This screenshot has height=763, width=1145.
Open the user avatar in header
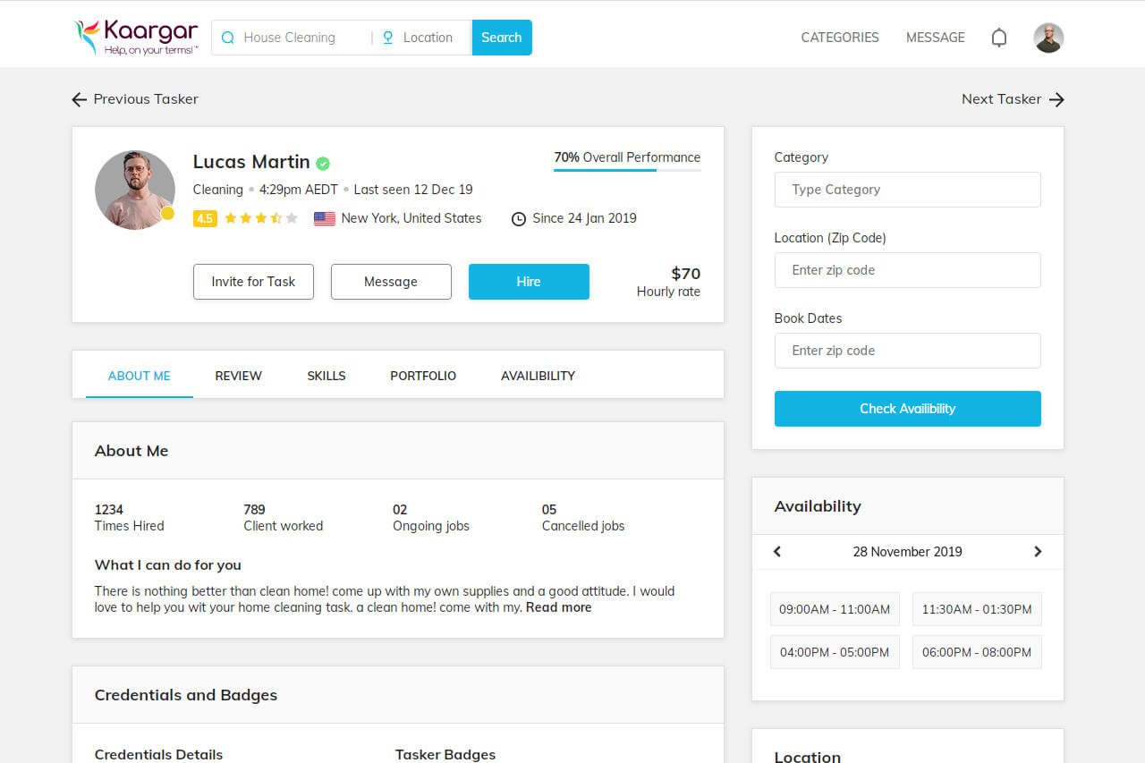coord(1048,38)
